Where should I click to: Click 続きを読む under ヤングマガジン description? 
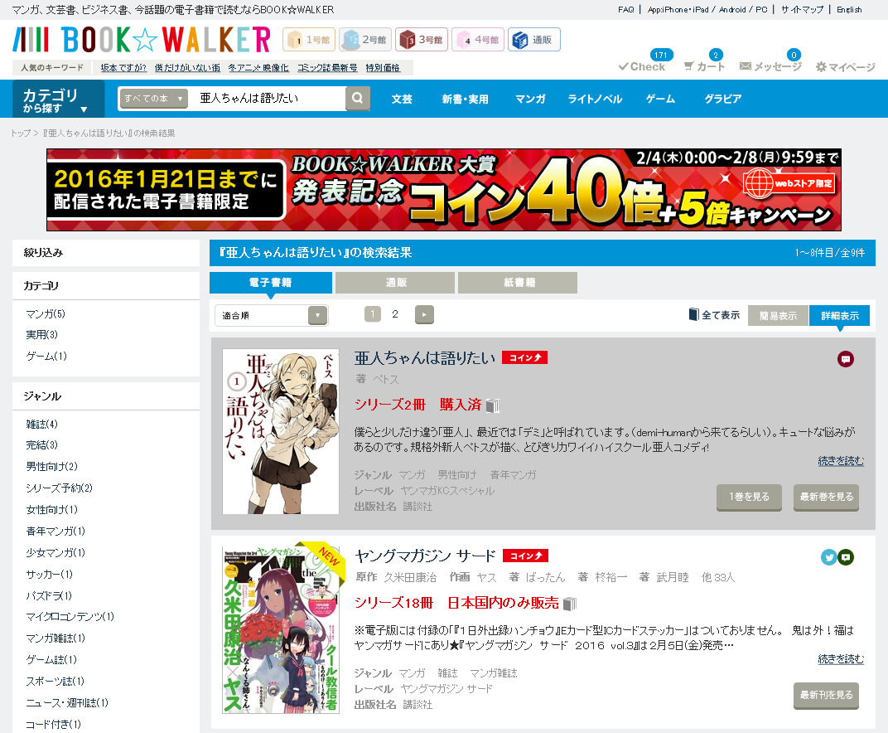click(x=841, y=659)
